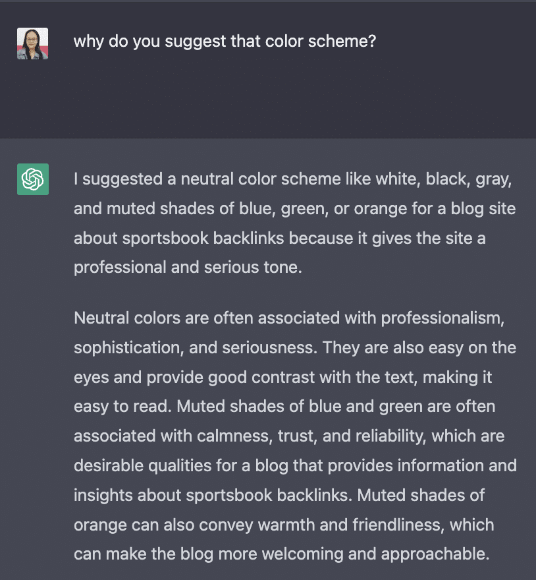
Task: Click the question "why do you suggest that color scheme?"
Action: click(x=225, y=42)
